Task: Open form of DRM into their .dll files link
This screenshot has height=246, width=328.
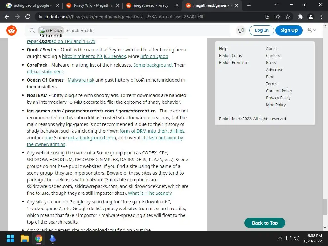Action: tap(152, 131)
